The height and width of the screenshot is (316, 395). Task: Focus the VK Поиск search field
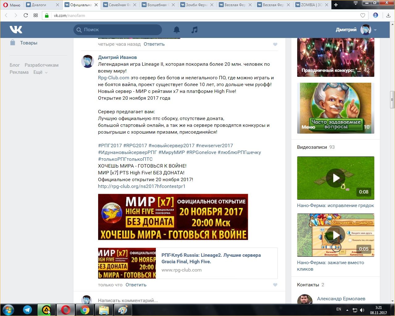pos(118,30)
